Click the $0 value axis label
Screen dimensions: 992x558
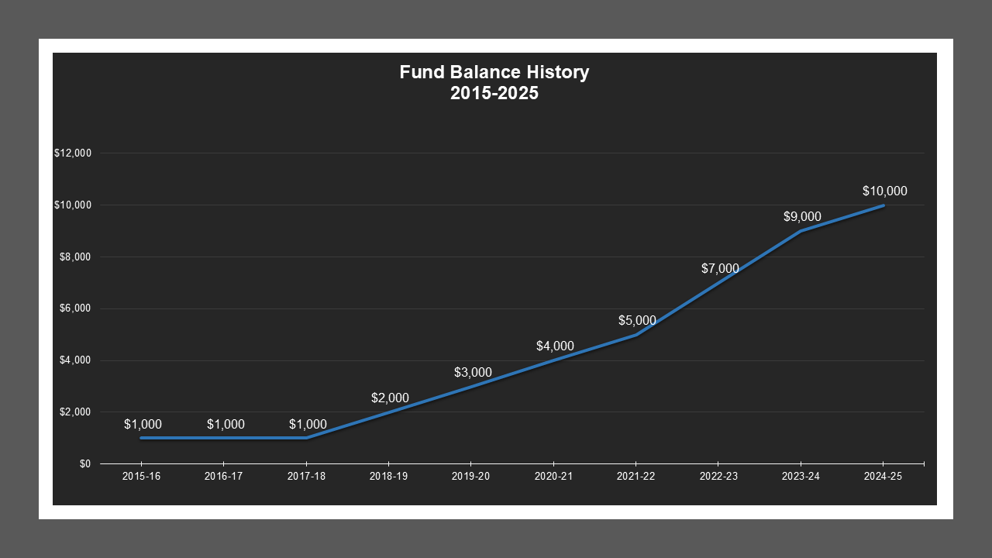pos(84,463)
